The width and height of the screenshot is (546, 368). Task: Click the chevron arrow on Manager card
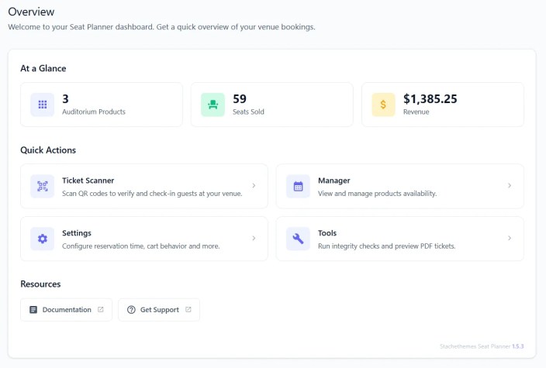coord(510,186)
